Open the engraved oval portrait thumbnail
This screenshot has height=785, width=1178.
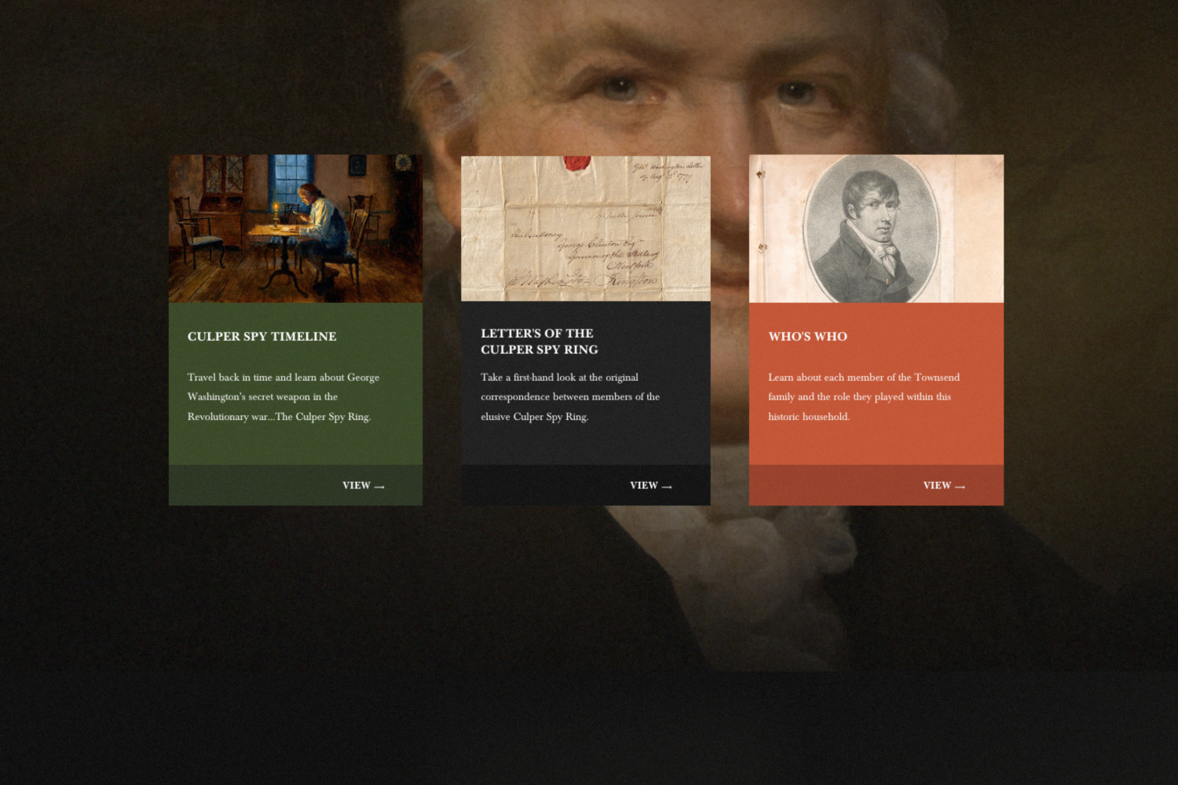point(876,228)
